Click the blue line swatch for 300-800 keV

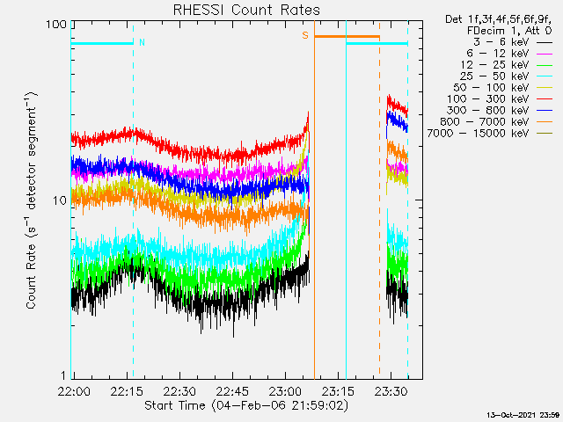coord(545,111)
